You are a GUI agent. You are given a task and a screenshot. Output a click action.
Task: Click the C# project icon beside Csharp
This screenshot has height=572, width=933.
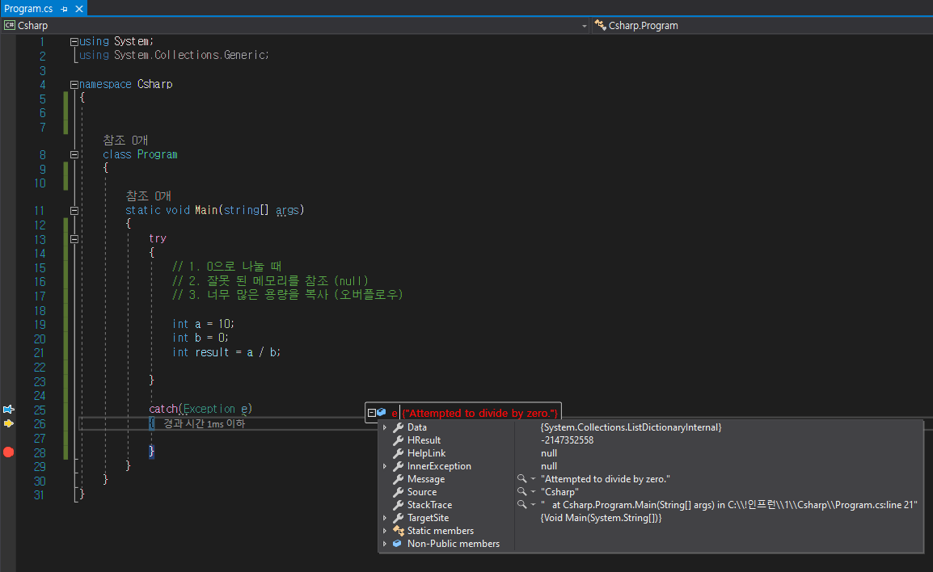10,25
